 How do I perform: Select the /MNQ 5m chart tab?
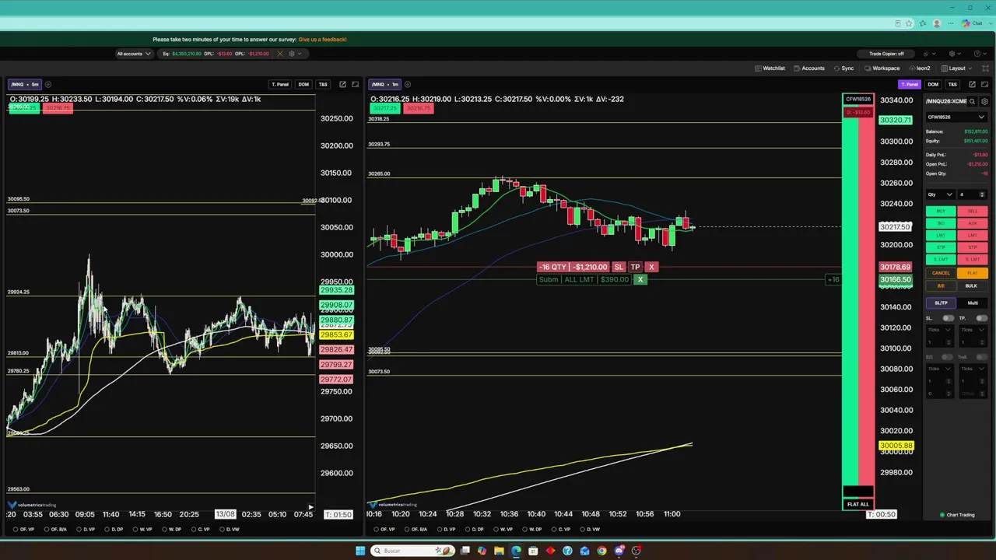point(25,84)
